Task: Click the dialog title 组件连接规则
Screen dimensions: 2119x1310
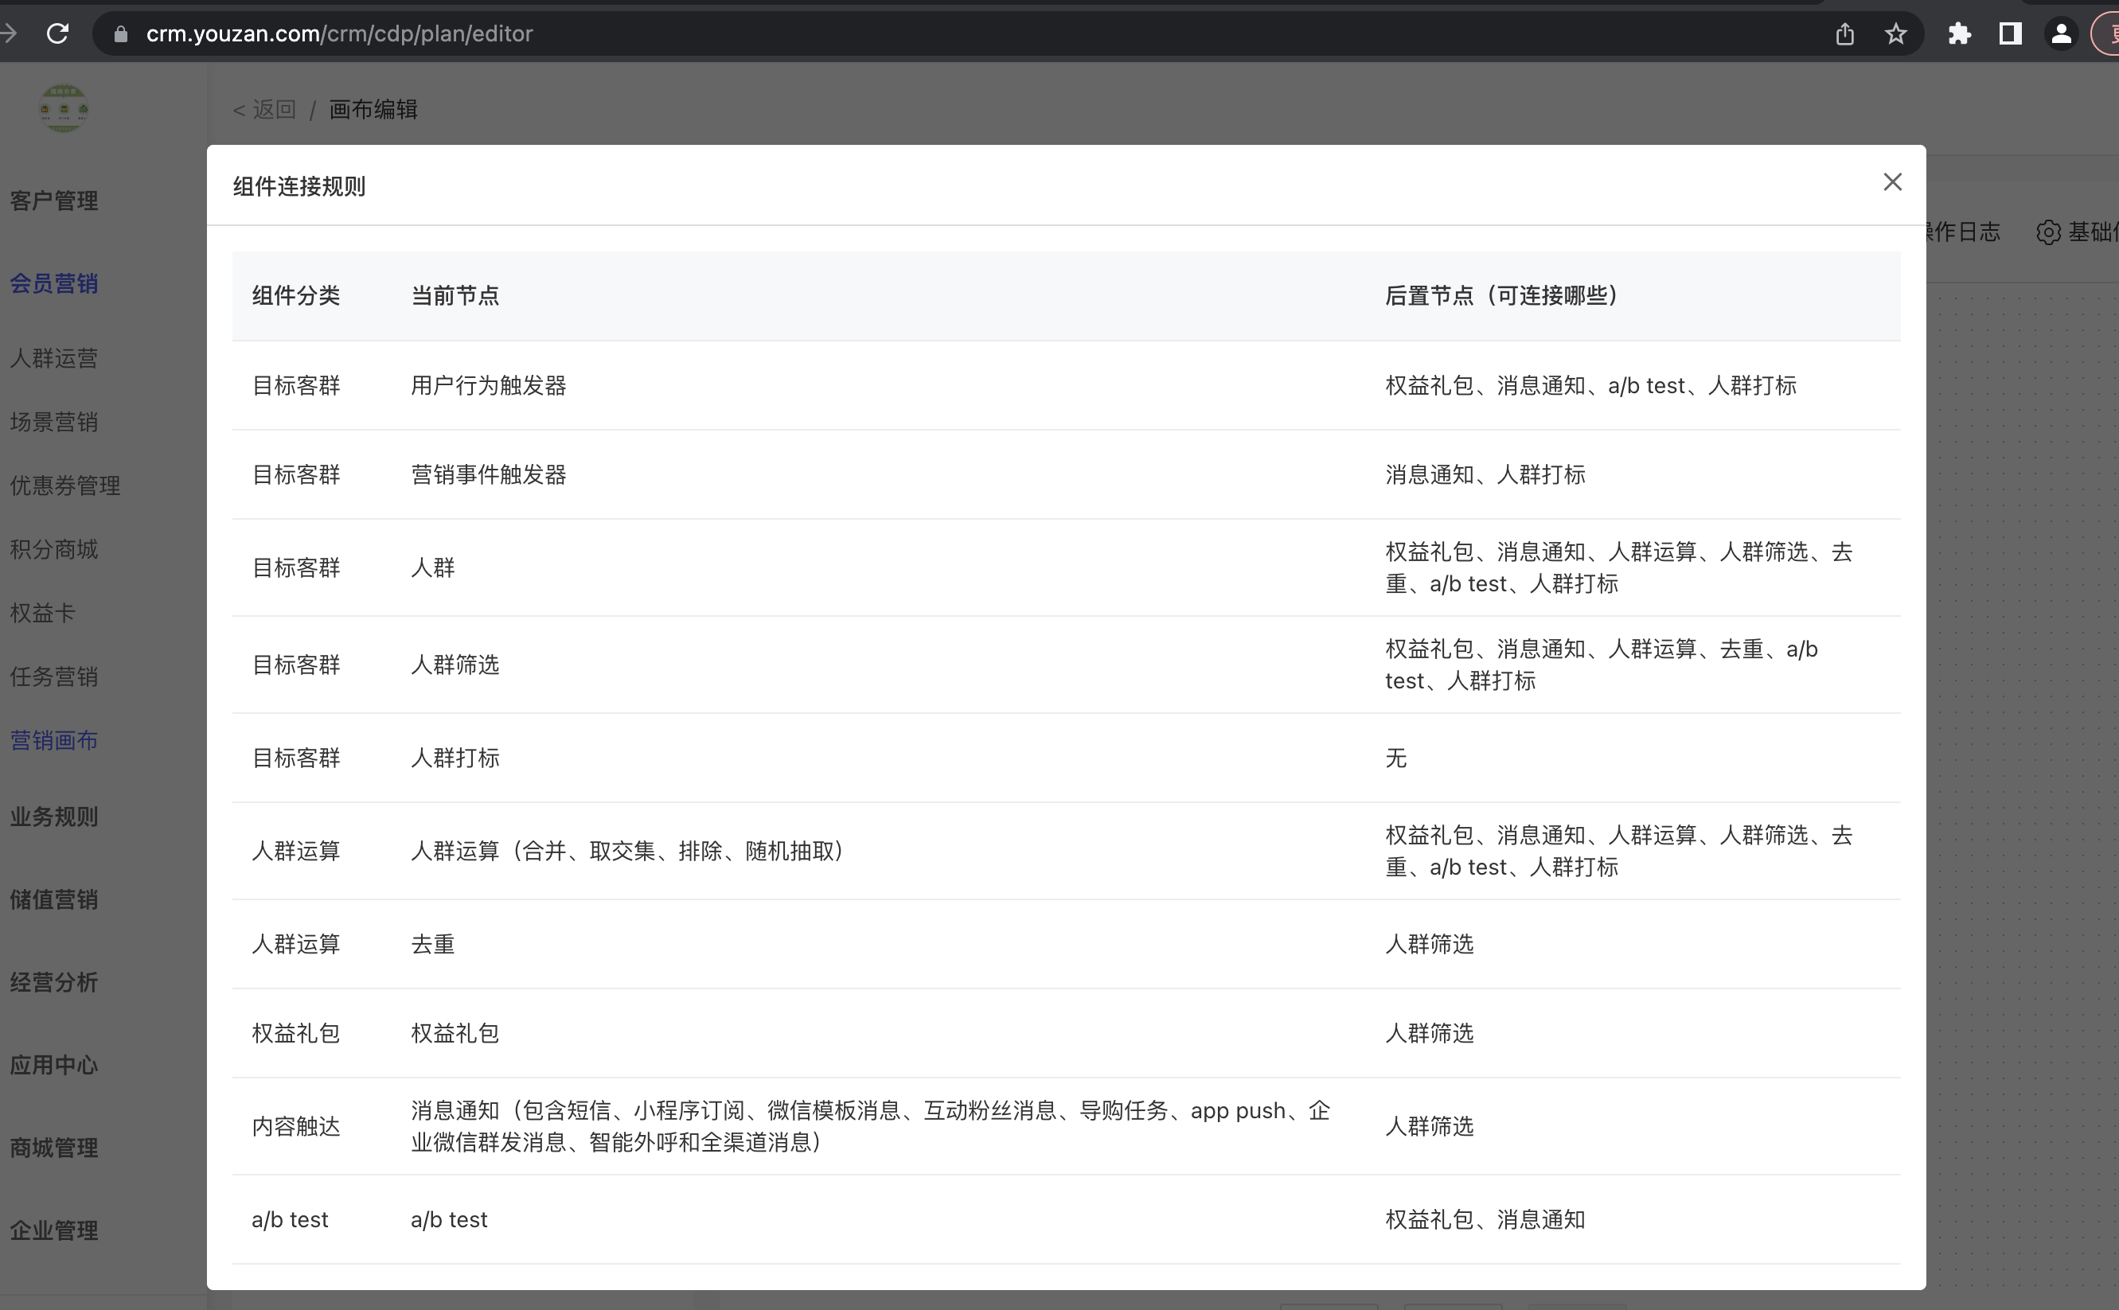Action: [x=299, y=186]
